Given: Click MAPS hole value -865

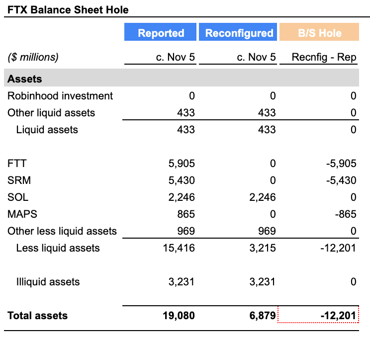Looking at the screenshot, I should 346,214.
